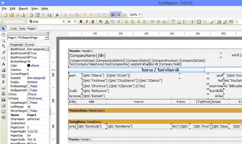Viewport: 242px width, 144px height.
Task: Switch to the Events tab
Action: click(30, 45)
